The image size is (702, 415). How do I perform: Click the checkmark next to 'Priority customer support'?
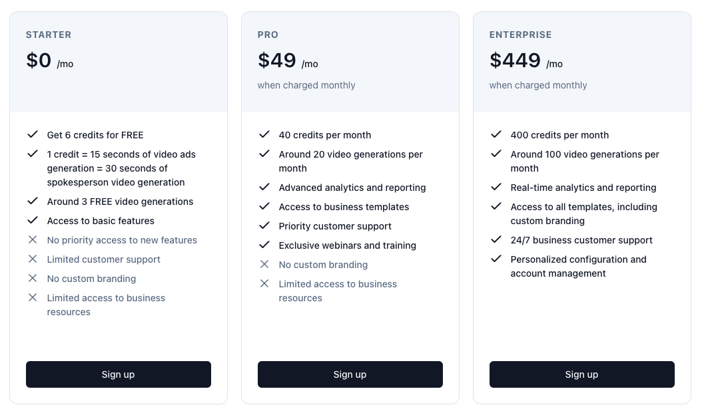pos(264,225)
